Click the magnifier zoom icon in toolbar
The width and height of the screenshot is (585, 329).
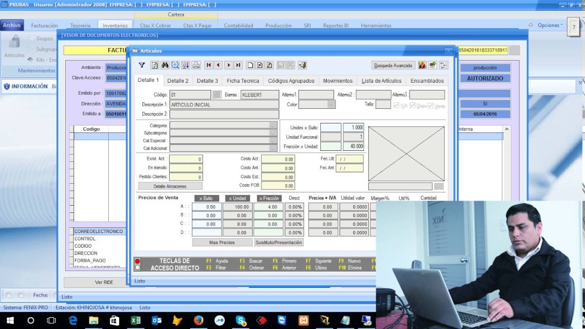pos(175,65)
